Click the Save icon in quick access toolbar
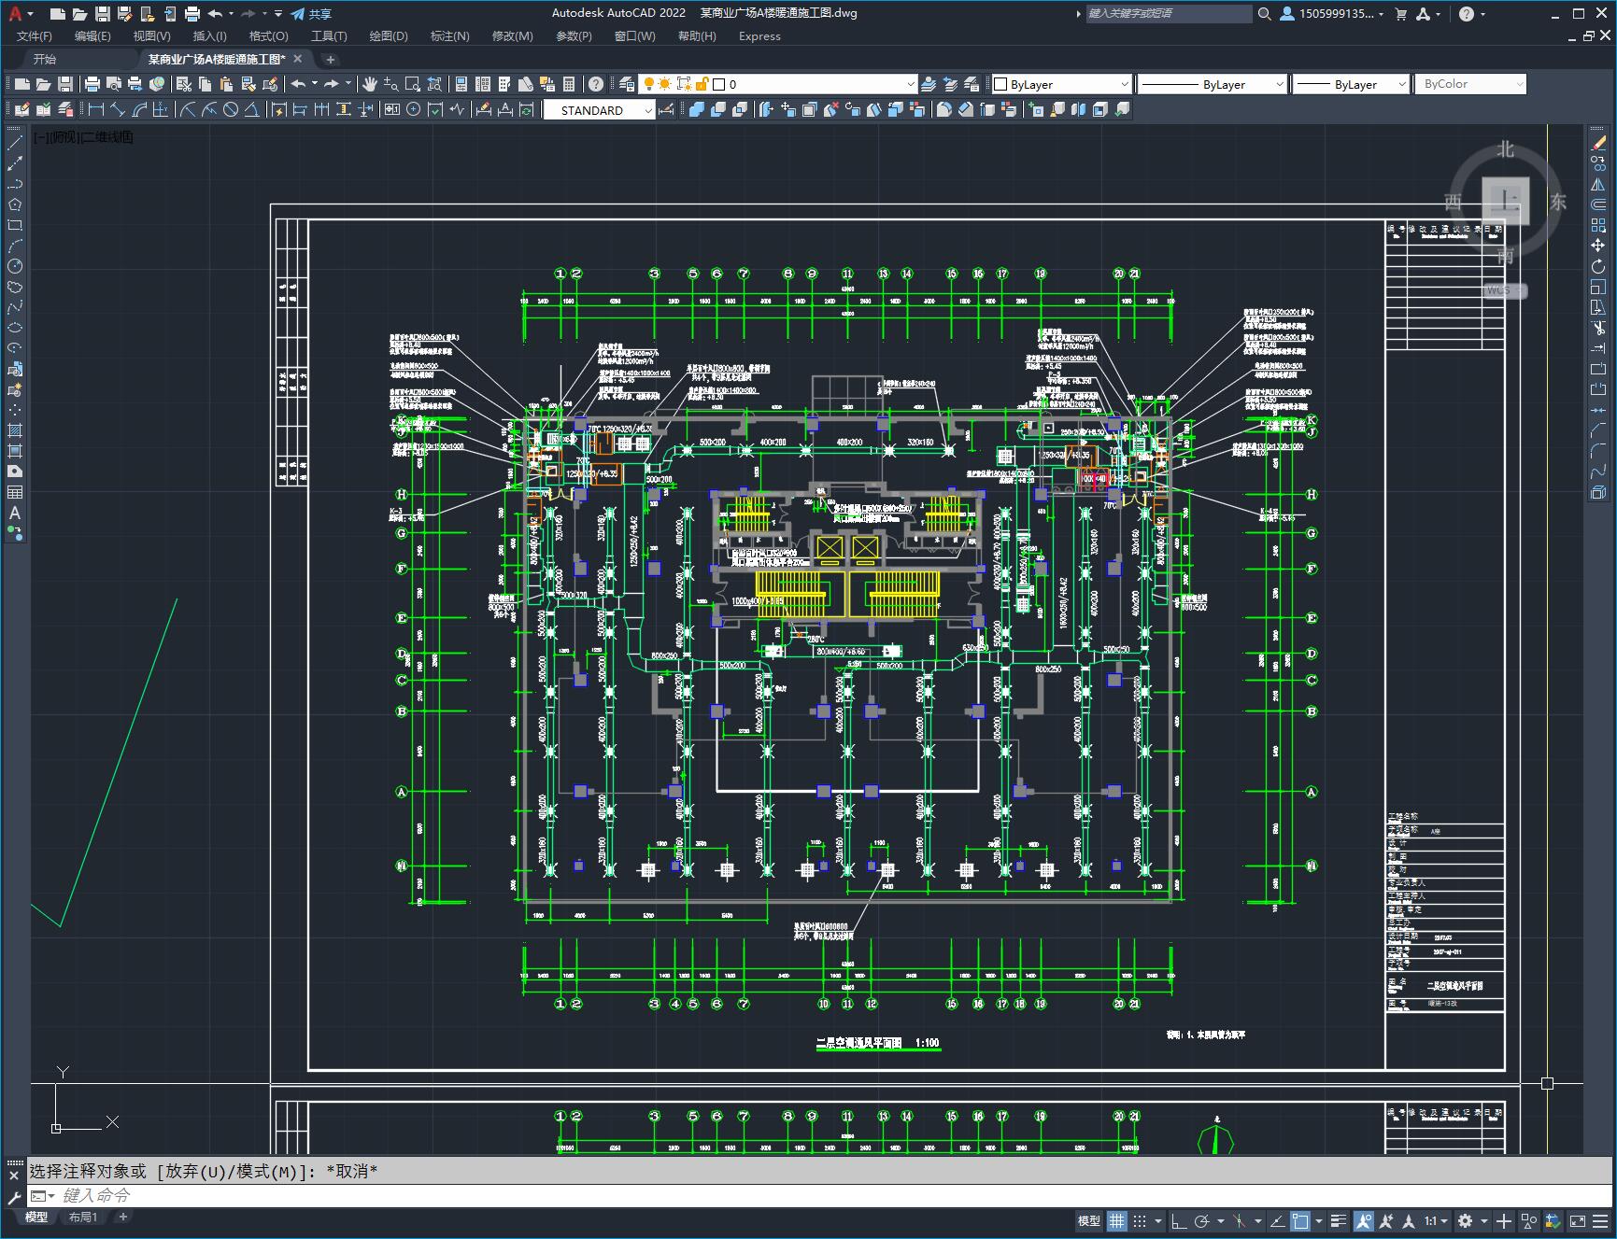 (103, 14)
